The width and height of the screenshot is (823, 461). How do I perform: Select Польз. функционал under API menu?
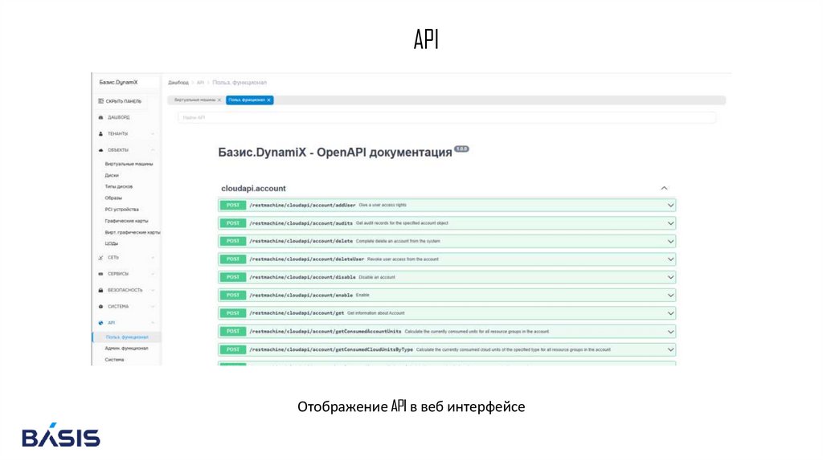(x=127, y=337)
